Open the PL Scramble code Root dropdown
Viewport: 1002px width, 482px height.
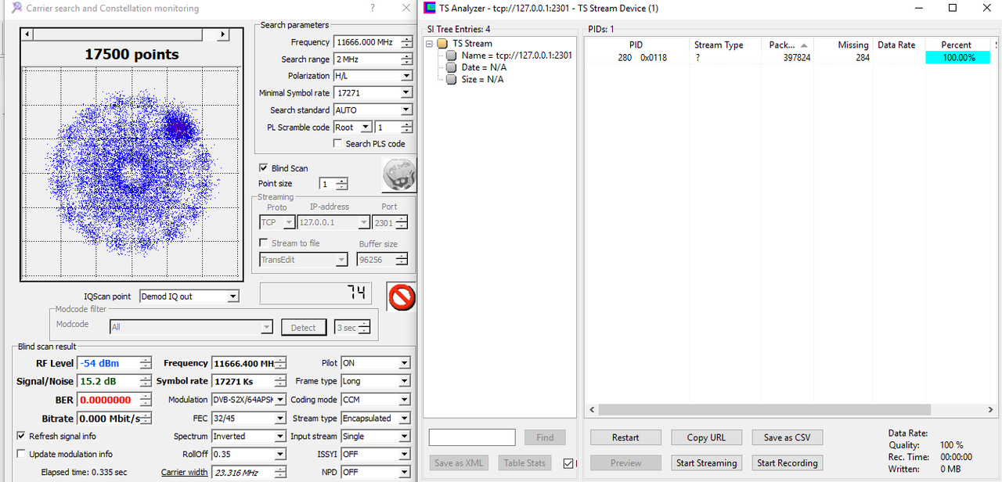351,128
